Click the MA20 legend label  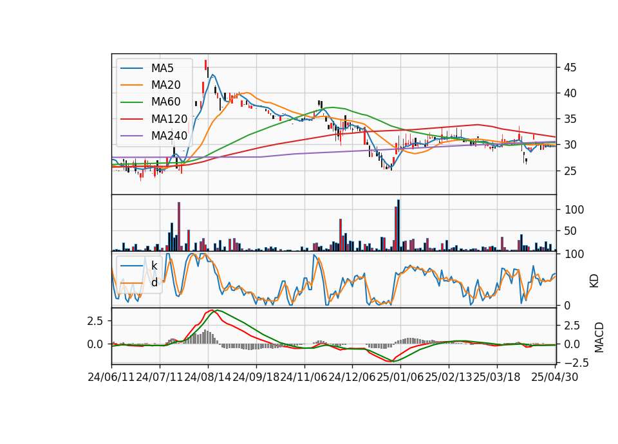(165, 85)
